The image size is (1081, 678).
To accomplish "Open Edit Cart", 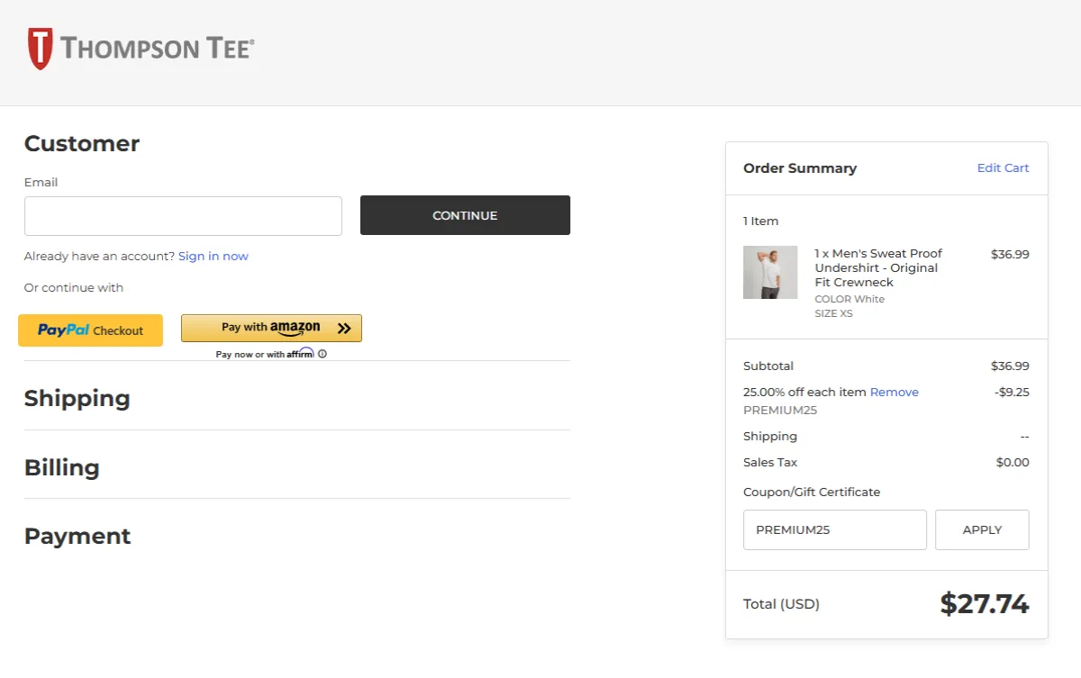I will [x=1003, y=167].
